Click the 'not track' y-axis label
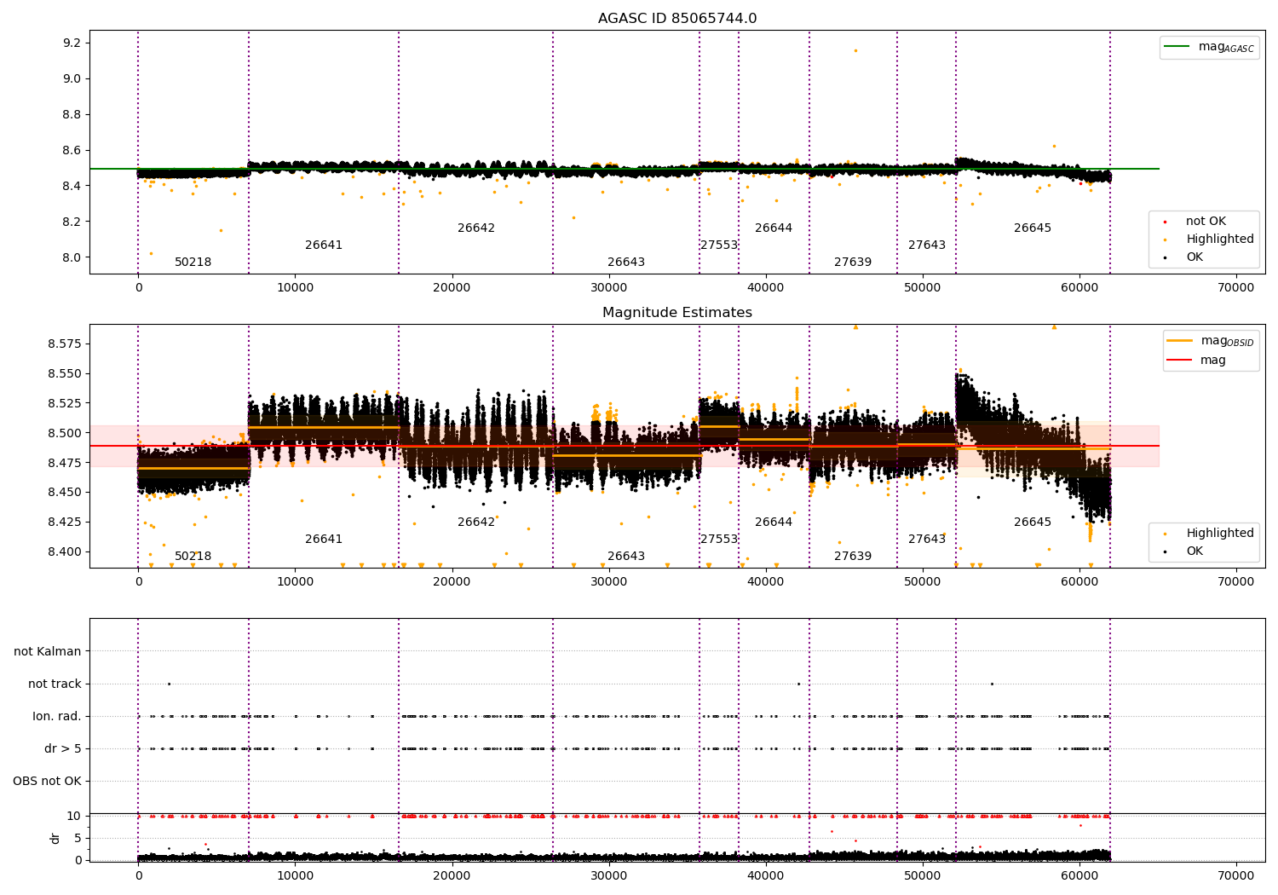The height and width of the screenshot is (895, 1278). click(x=55, y=684)
